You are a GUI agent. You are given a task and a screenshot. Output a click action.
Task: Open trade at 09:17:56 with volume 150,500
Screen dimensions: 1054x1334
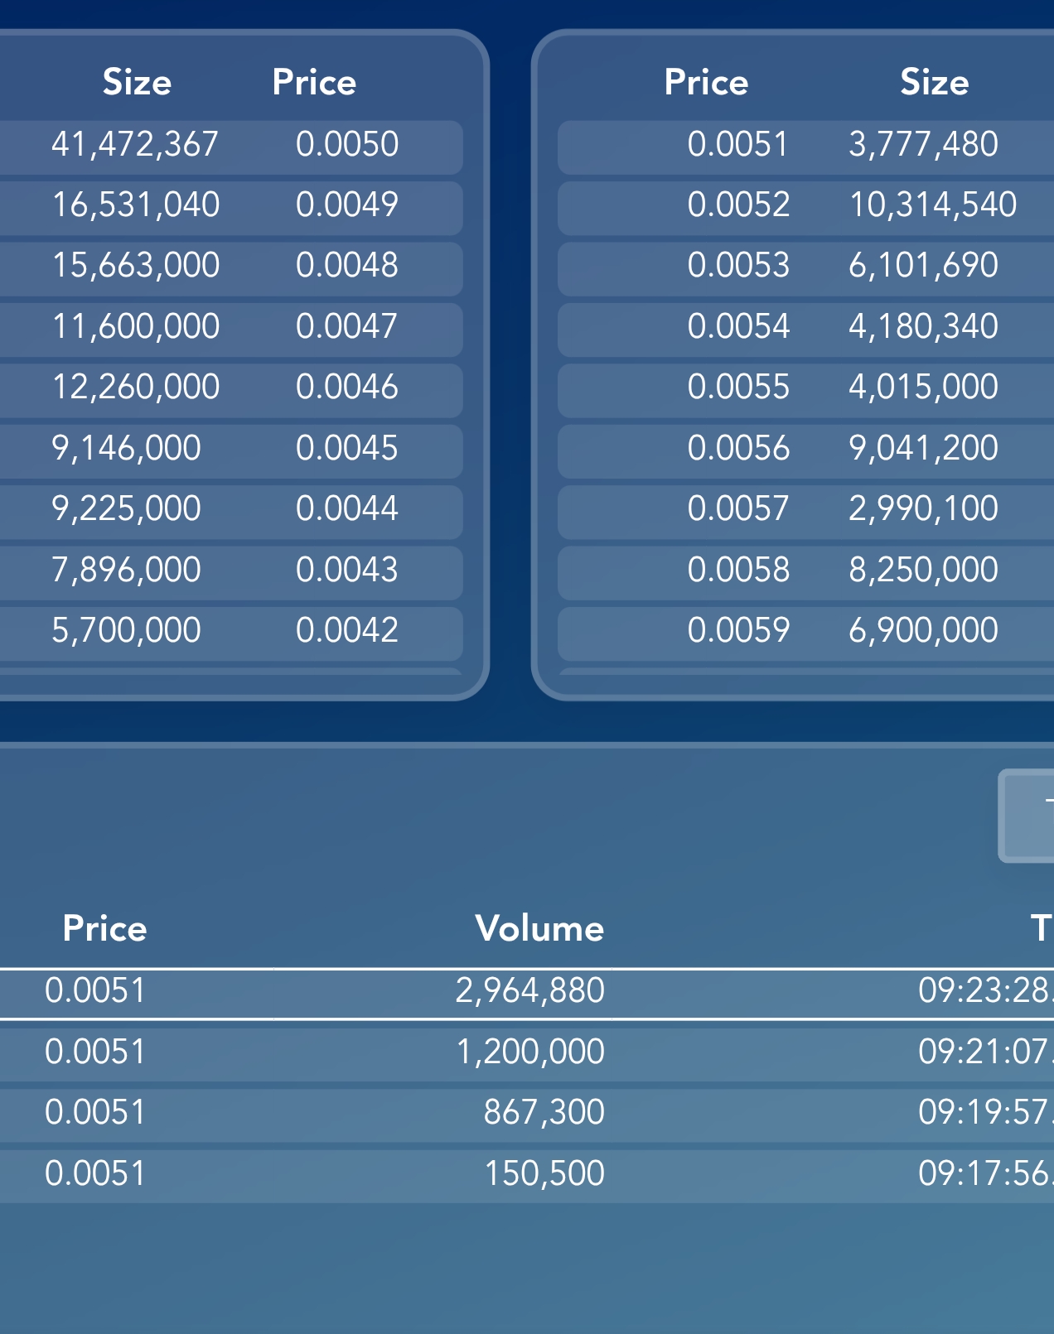pos(527,1174)
